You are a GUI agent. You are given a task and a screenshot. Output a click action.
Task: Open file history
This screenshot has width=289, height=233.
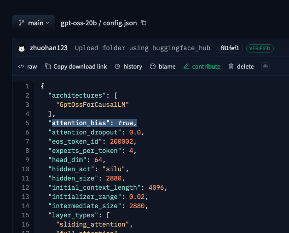(x=133, y=67)
